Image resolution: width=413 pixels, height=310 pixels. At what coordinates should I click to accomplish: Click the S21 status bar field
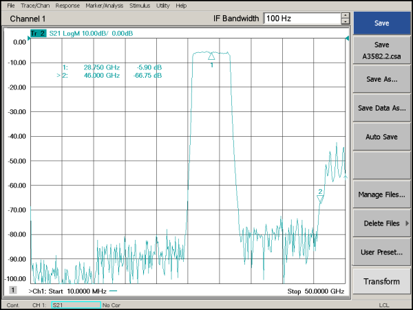[76, 305]
